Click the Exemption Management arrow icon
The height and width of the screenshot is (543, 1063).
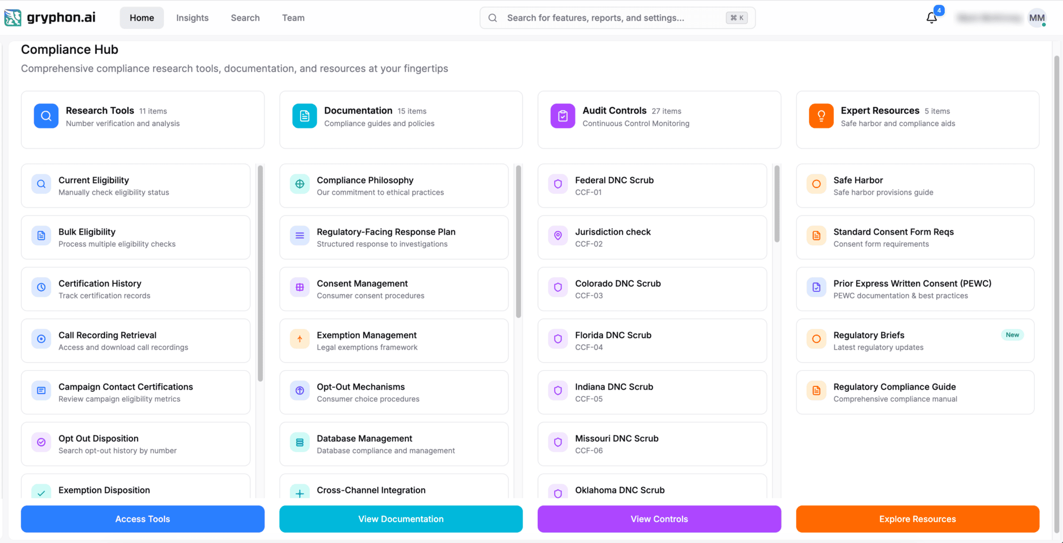click(300, 339)
